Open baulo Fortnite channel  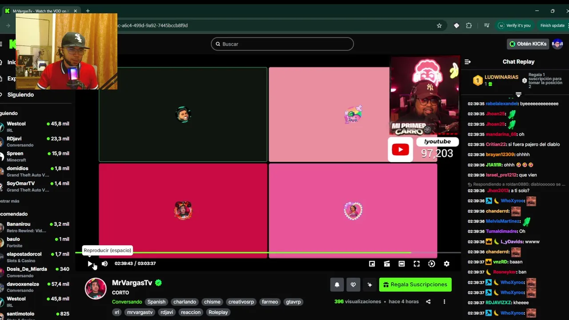pos(36,242)
